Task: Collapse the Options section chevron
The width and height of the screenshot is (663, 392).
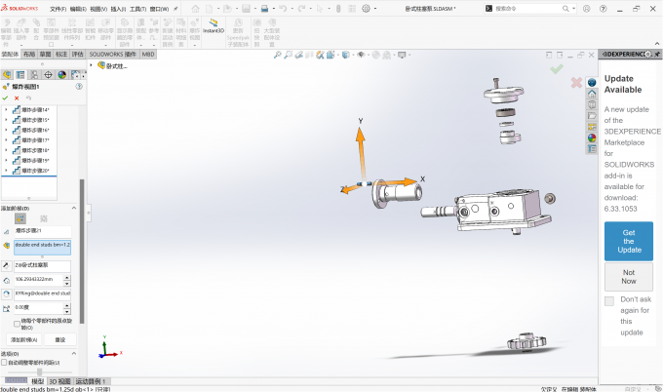Action: (x=74, y=354)
